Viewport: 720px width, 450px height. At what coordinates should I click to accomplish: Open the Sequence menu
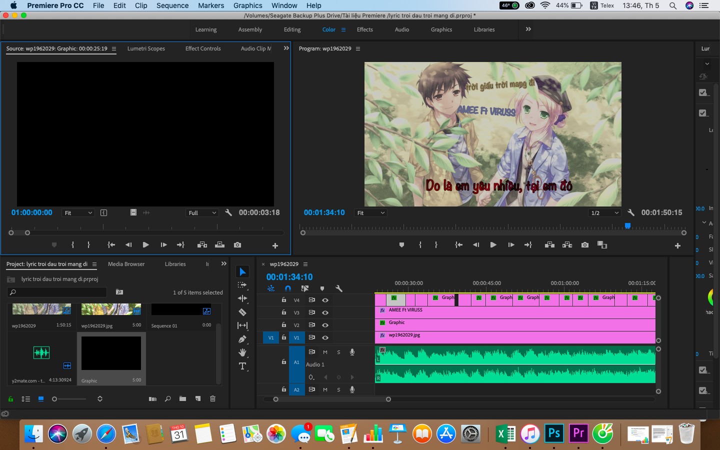coord(172,5)
